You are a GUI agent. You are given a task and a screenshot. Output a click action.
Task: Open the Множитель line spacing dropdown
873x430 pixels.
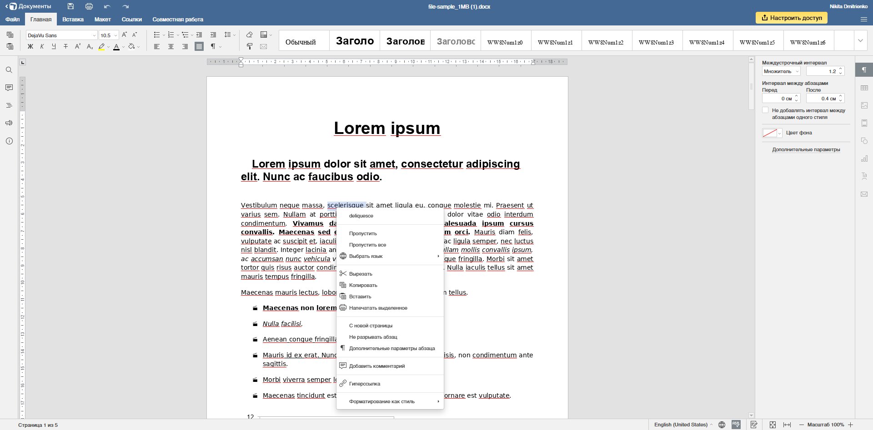tap(781, 71)
